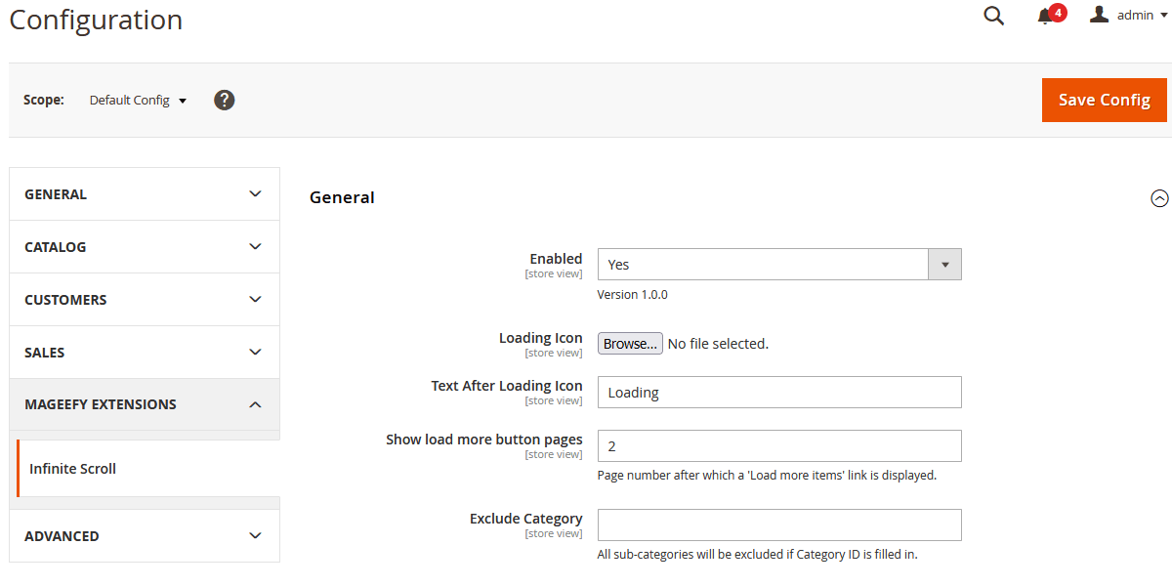Viewport: 1172px width, 587px height.
Task: Open the notifications bell icon
Action: tap(1046, 16)
